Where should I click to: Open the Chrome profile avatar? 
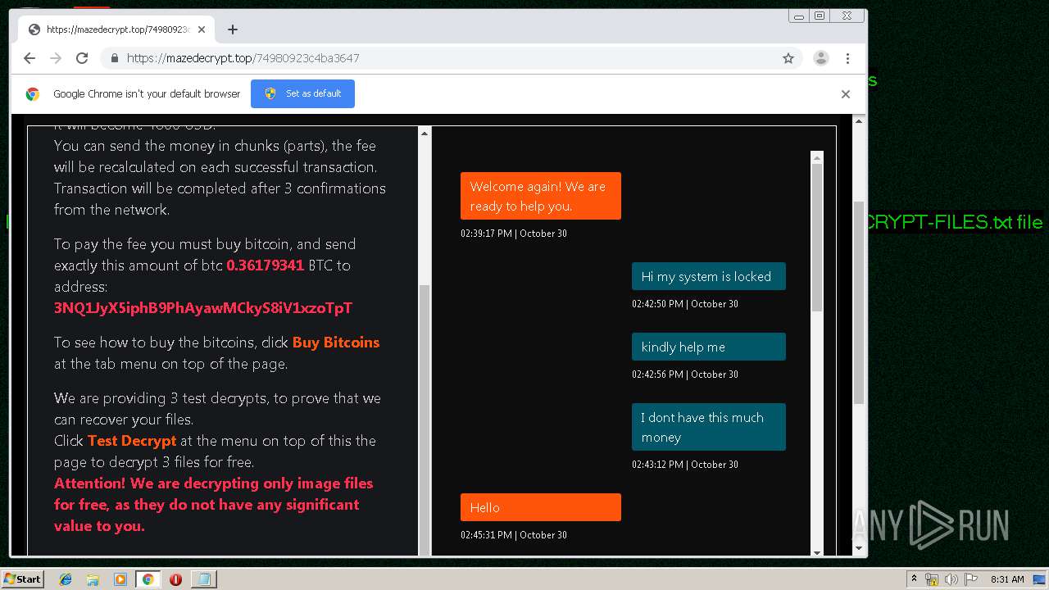(x=820, y=58)
